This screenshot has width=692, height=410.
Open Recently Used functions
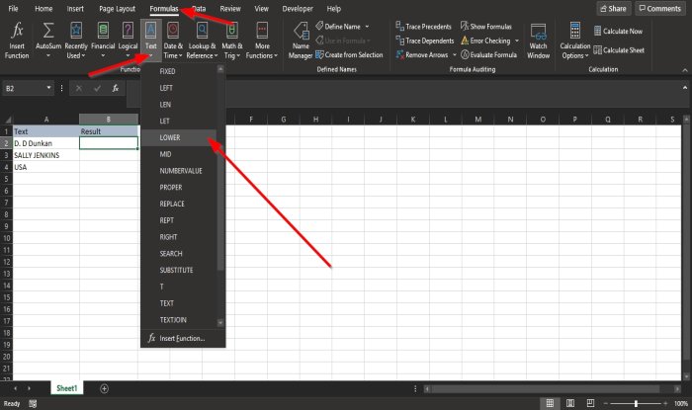(76, 41)
